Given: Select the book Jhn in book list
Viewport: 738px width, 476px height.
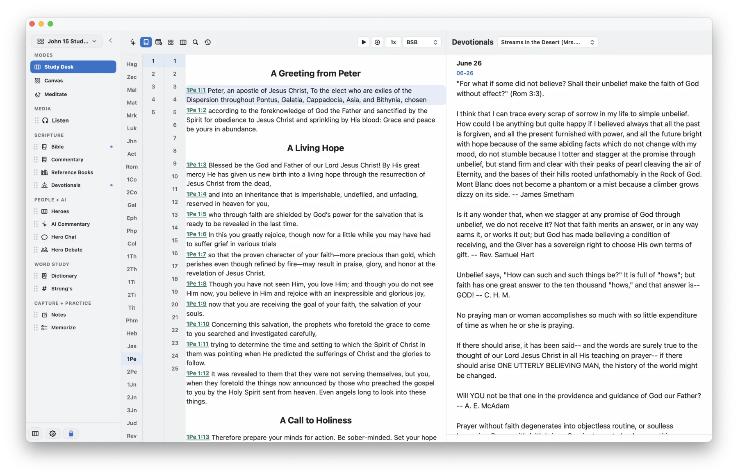Looking at the screenshot, I should click(x=132, y=141).
